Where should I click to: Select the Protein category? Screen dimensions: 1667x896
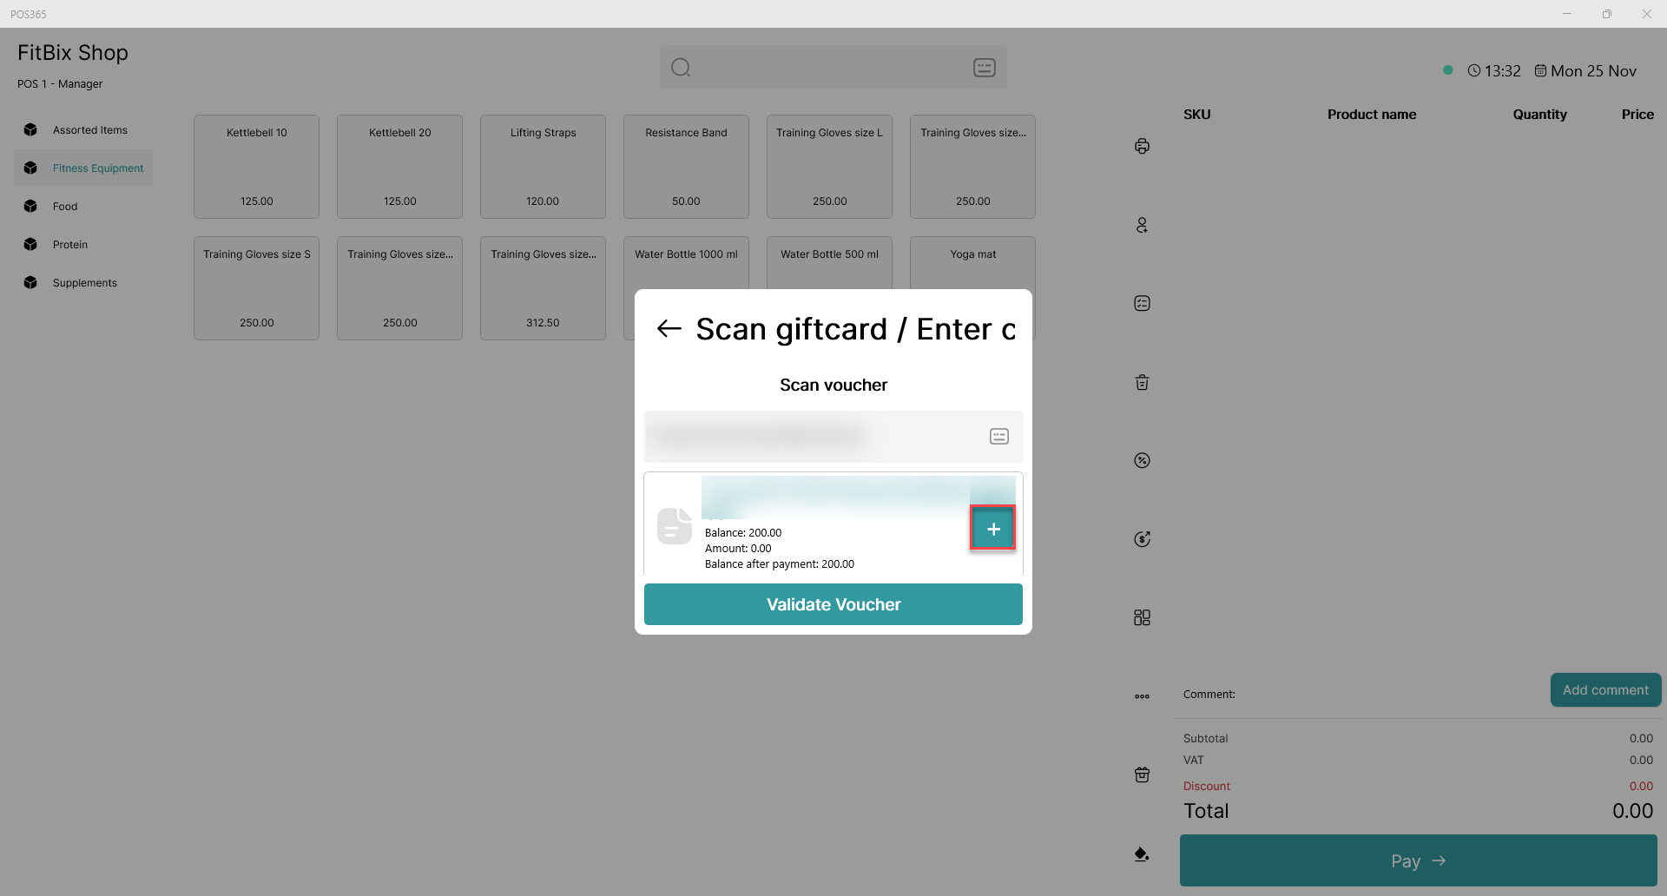(83, 245)
